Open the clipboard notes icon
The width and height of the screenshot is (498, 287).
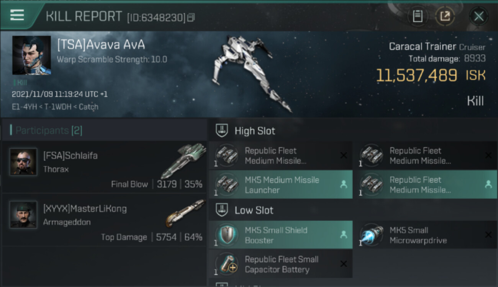417,16
